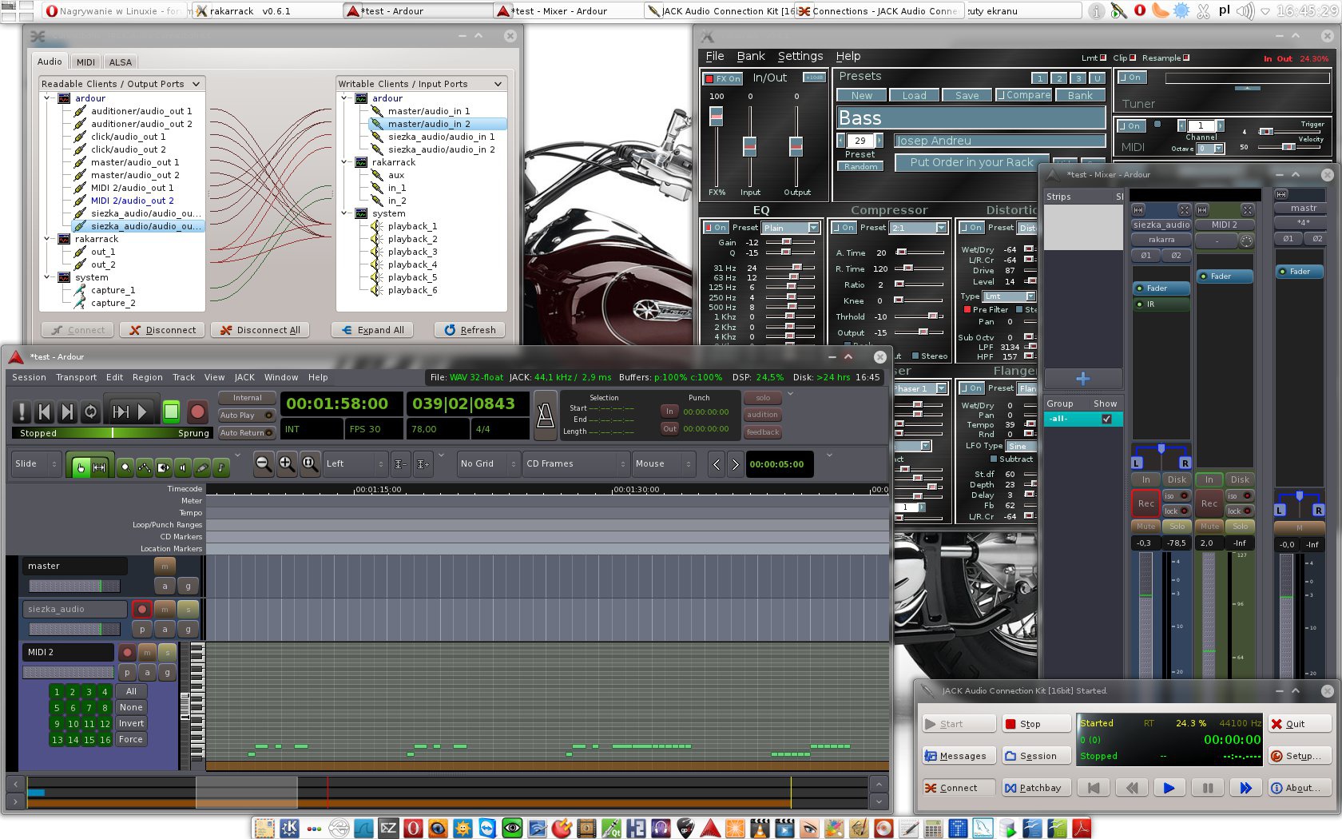Jump to session end in Ardour transport
The image size is (1342, 839).
[x=68, y=412]
